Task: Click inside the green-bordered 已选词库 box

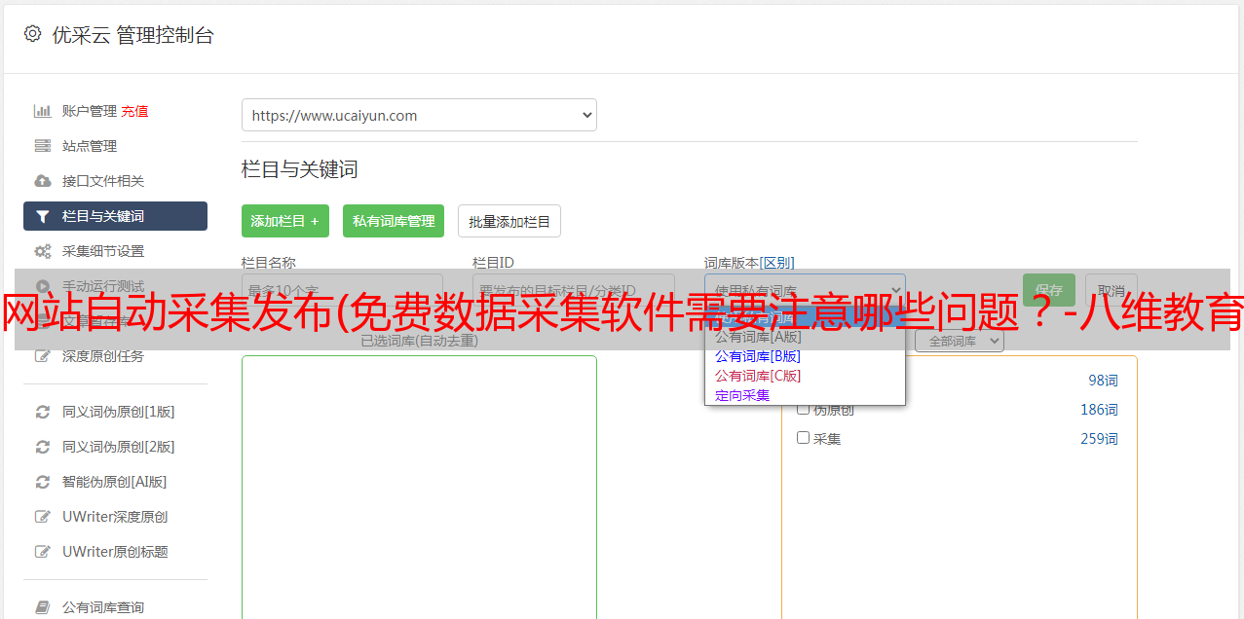Action: click(419, 487)
